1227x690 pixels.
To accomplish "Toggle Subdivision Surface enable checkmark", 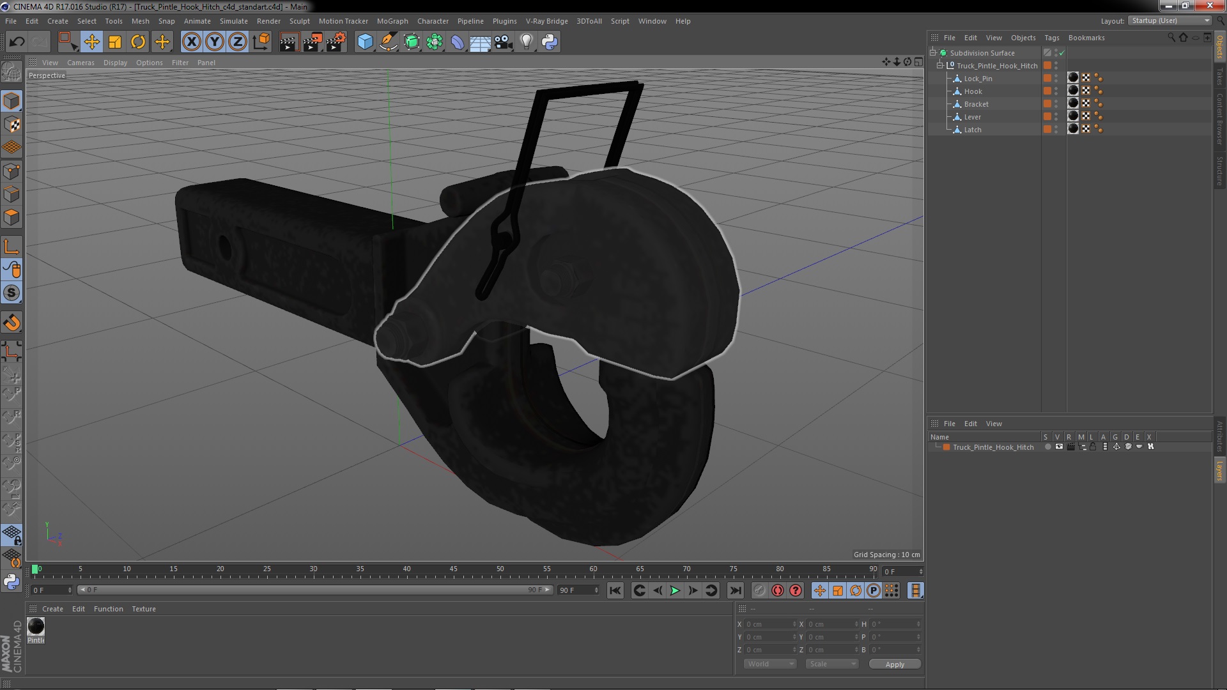I will point(1062,53).
